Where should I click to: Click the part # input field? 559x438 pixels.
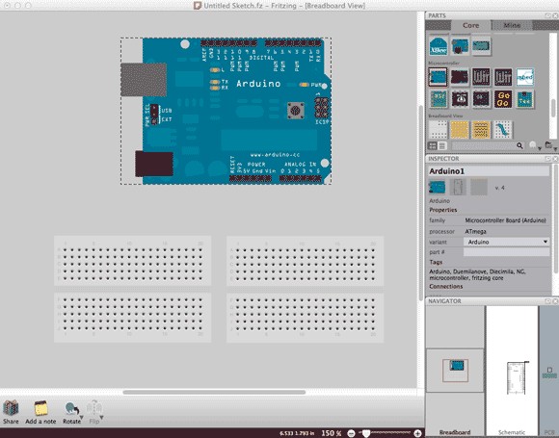[x=506, y=252]
